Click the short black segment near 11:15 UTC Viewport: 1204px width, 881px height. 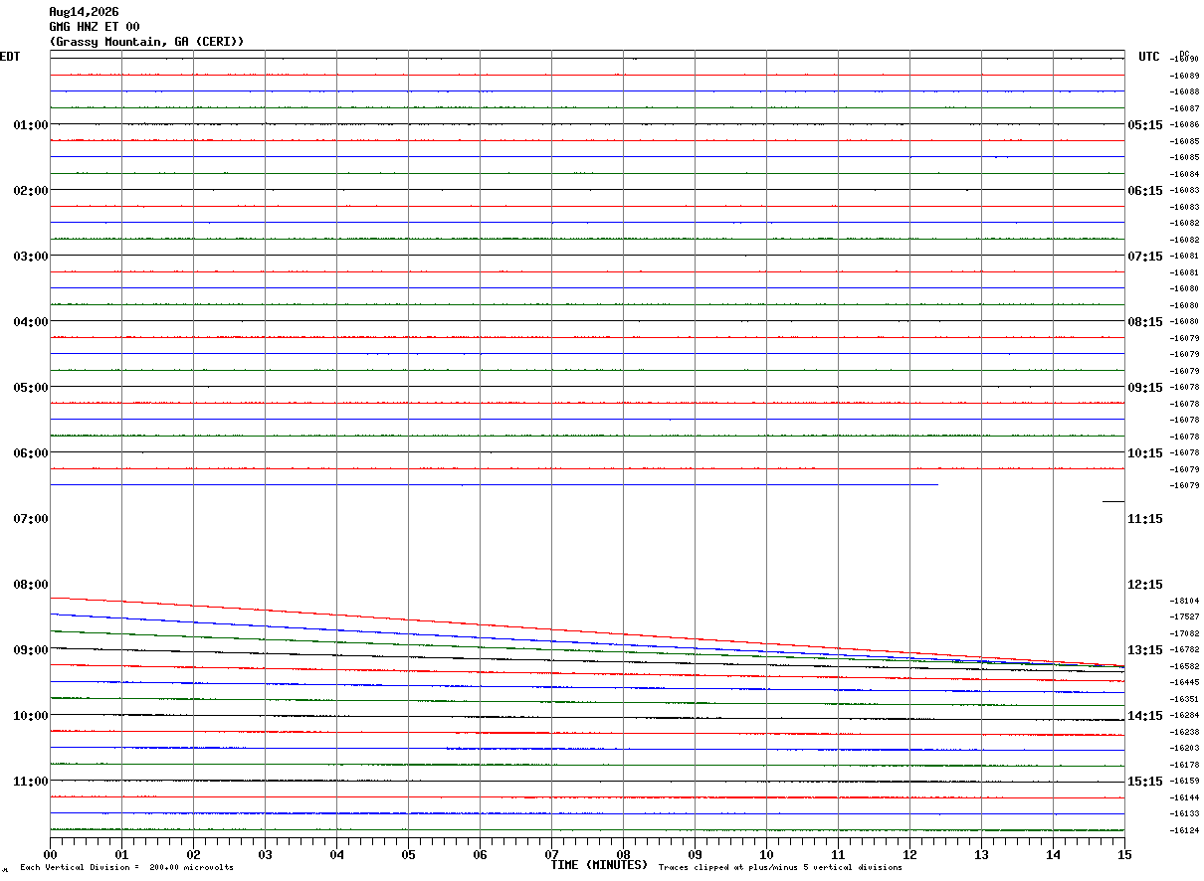point(1113,502)
